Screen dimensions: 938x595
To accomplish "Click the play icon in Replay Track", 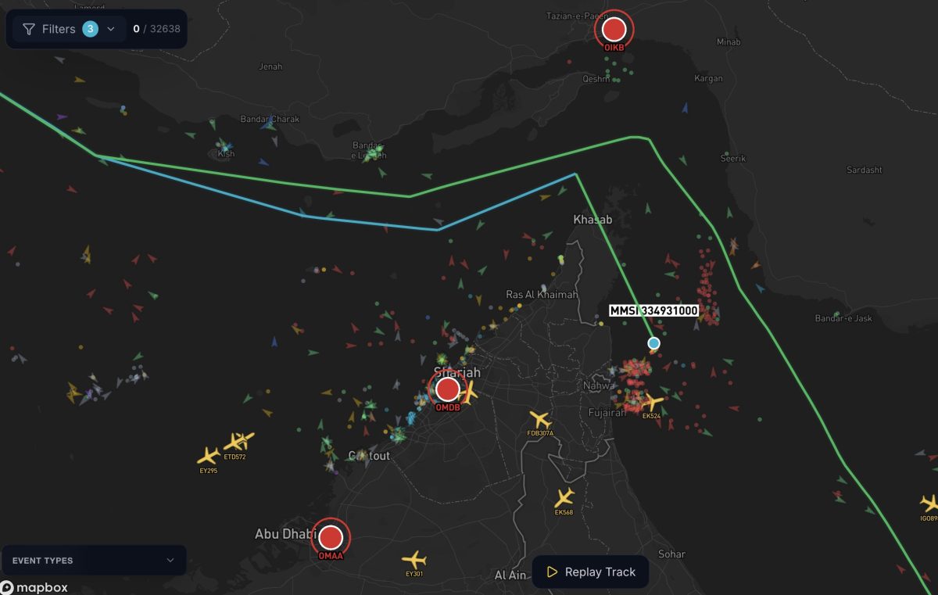I will click(x=552, y=572).
